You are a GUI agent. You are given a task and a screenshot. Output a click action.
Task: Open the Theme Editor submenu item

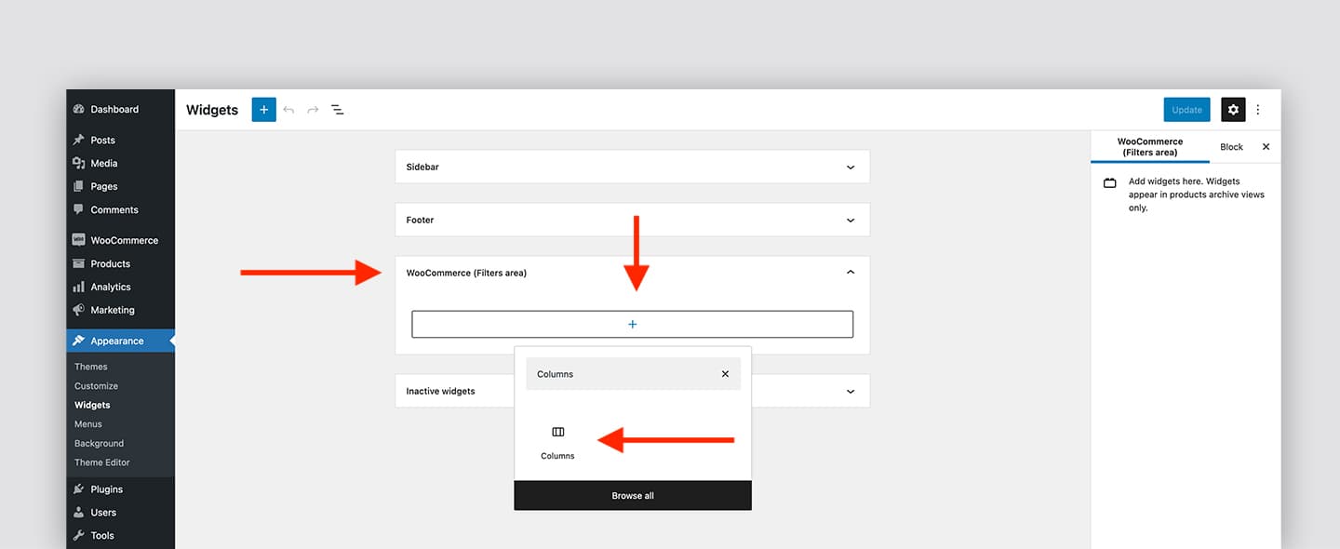[x=102, y=462]
